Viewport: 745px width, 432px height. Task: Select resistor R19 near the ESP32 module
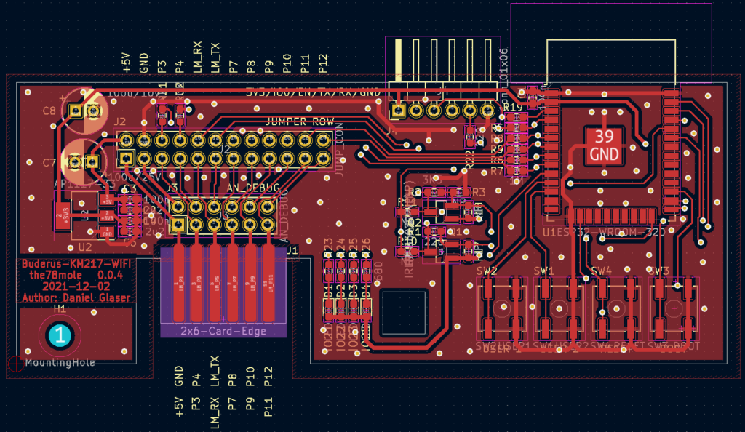pyautogui.click(x=514, y=108)
